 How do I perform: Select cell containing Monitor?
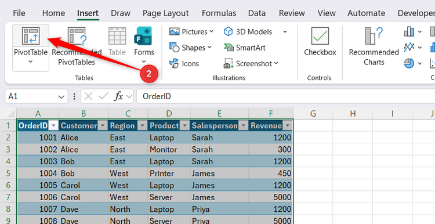[169, 150]
